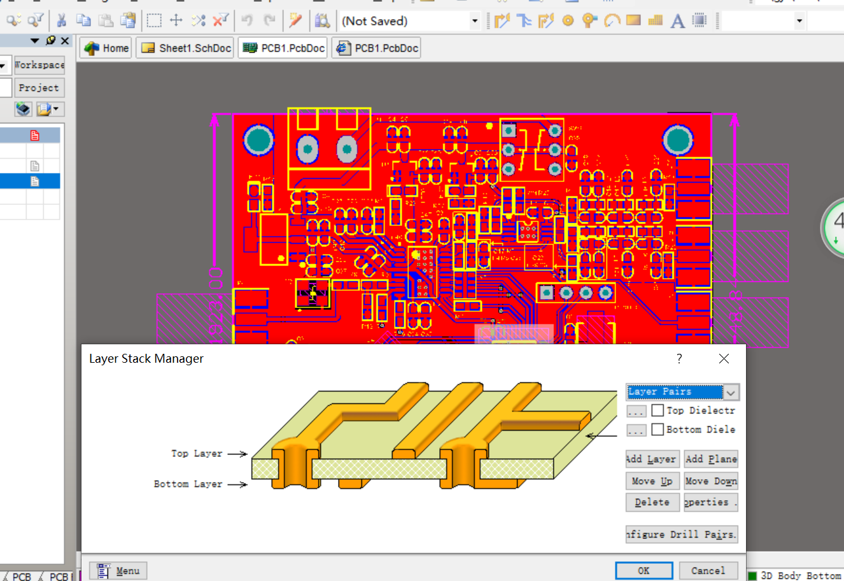
Task: Click the Redo arrow icon
Action: point(270,20)
